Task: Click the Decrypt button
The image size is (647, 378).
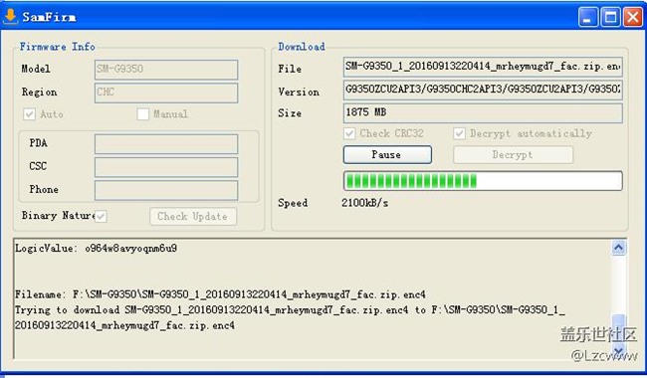Action: (513, 155)
